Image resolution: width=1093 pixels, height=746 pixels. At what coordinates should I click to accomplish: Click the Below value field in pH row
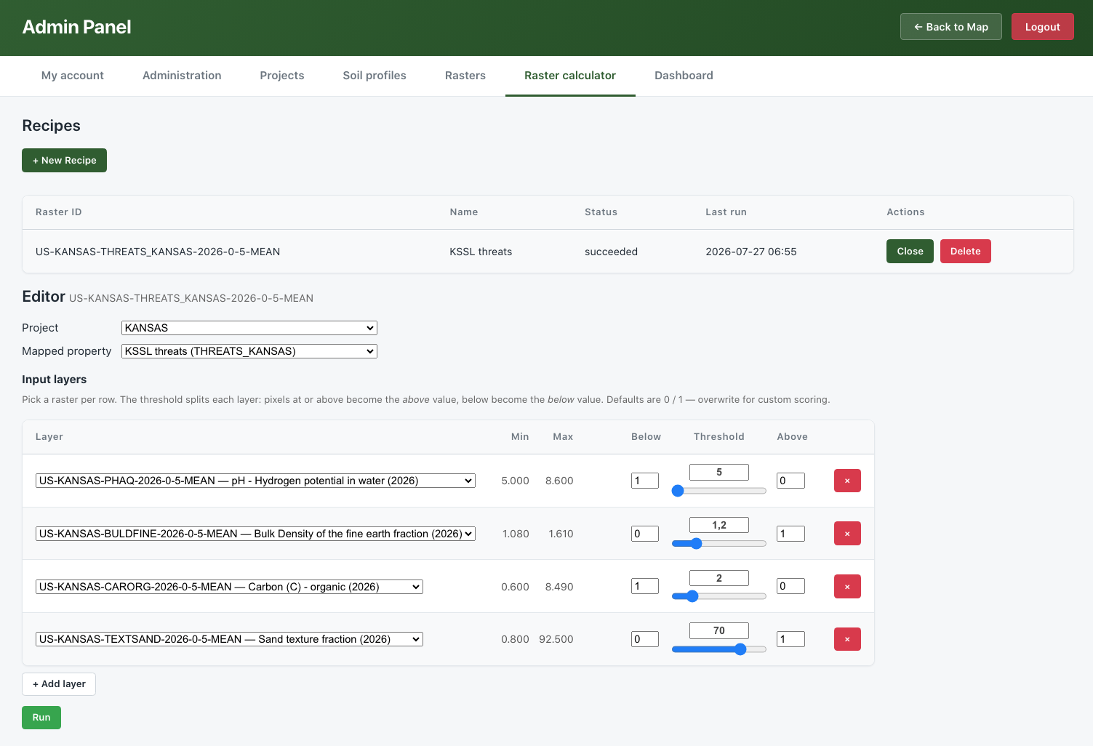click(645, 481)
